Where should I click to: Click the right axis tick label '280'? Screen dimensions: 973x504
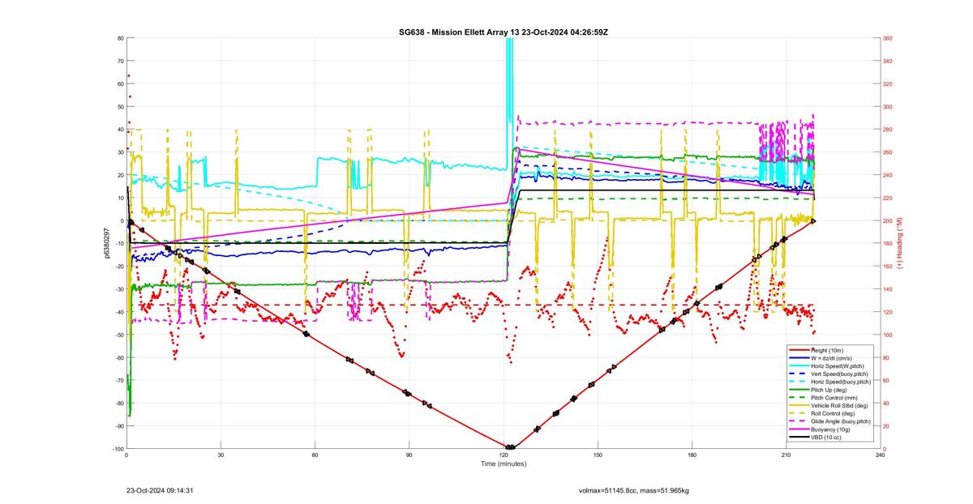888,130
